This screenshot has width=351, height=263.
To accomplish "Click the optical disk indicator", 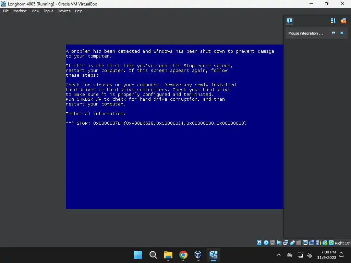I will [x=266, y=243].
